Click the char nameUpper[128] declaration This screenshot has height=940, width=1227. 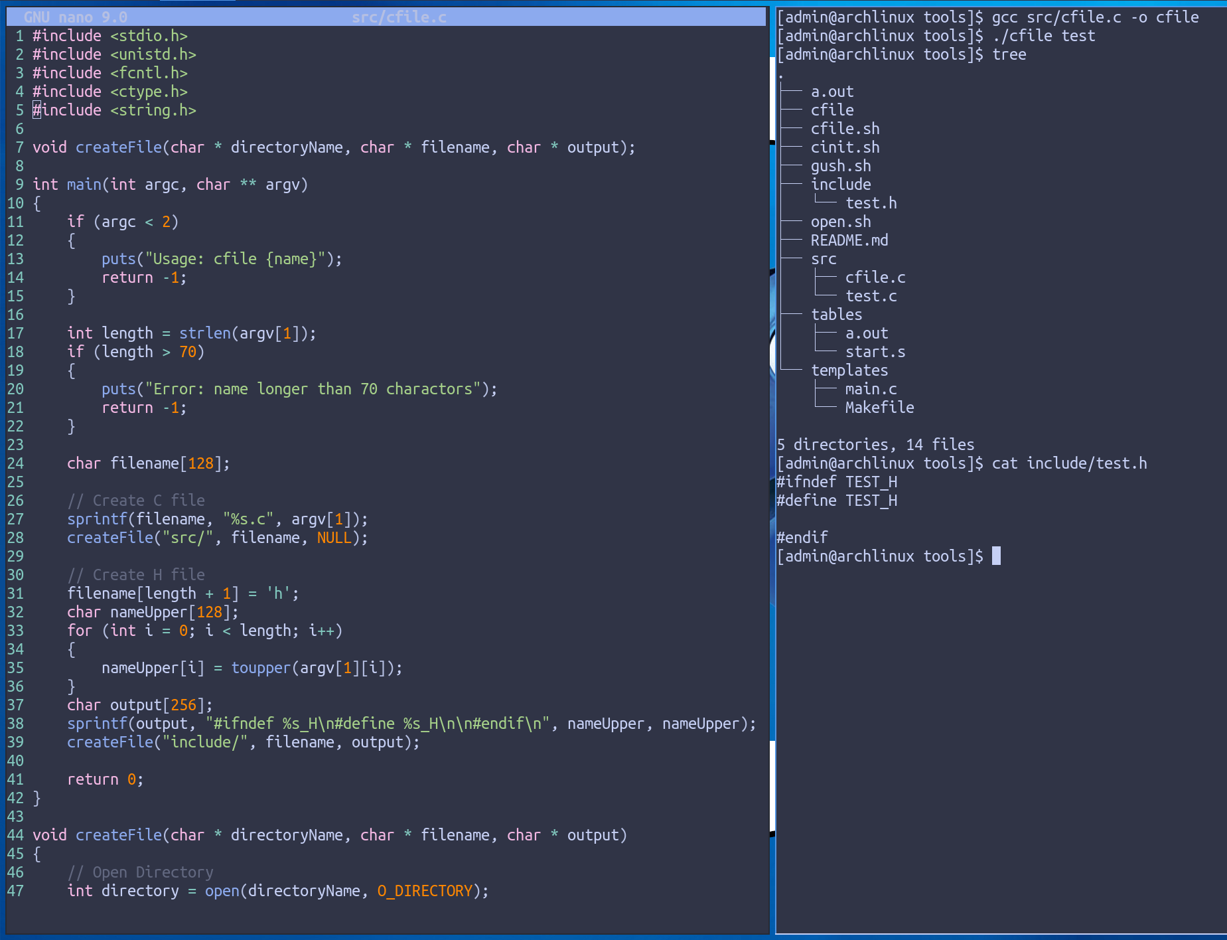coord(153,612)
